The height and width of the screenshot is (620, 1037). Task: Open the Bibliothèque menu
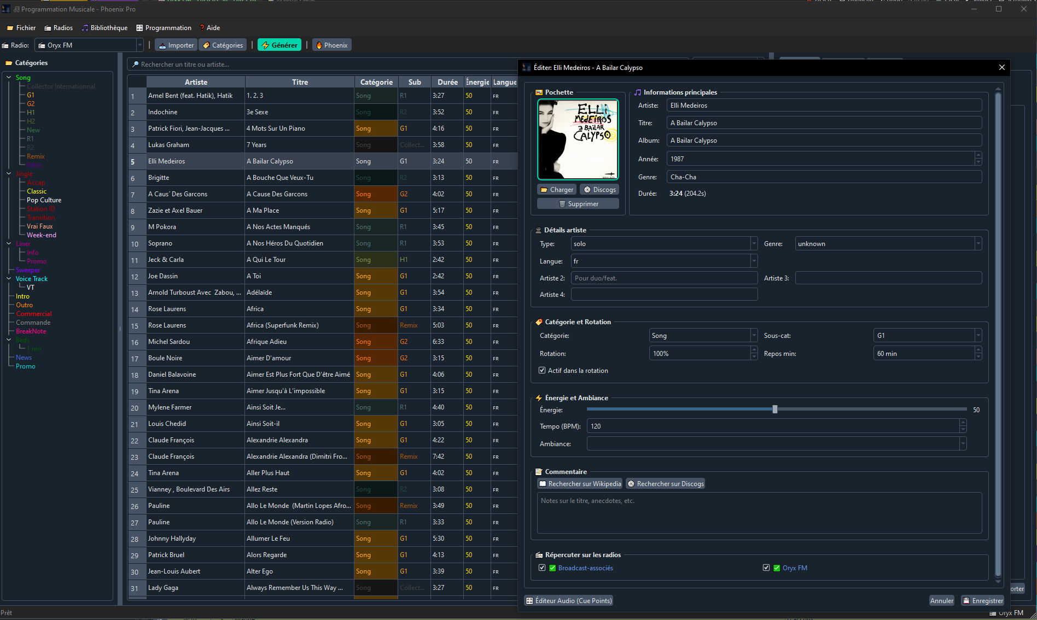point(104,28)
